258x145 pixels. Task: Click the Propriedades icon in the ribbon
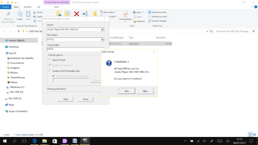pyautogui.click(x=125, y=15)
